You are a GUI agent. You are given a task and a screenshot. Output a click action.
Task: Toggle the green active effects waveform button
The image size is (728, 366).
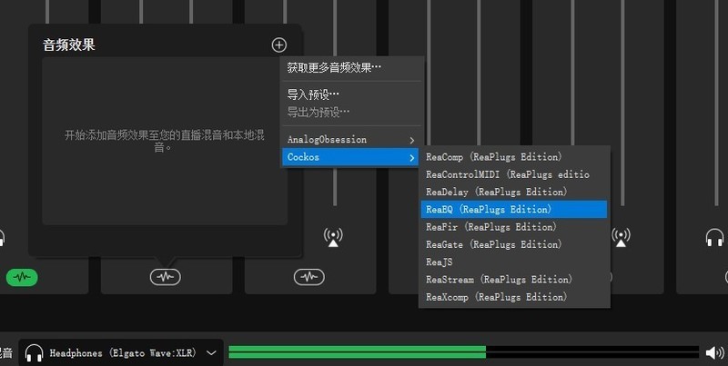pyautogui.click(x=22, y=277)
